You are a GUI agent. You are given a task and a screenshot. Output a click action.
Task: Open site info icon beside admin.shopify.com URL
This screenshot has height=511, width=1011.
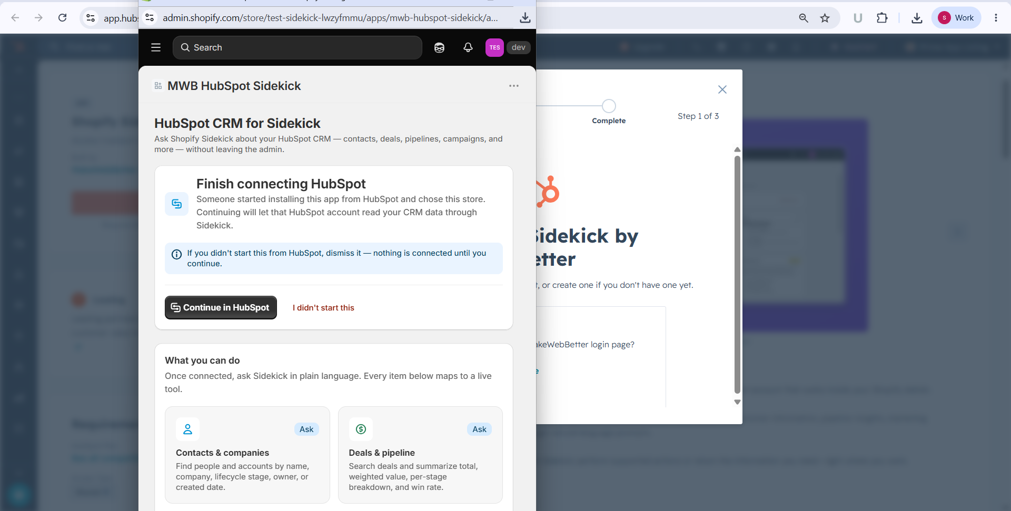point(150,18)
